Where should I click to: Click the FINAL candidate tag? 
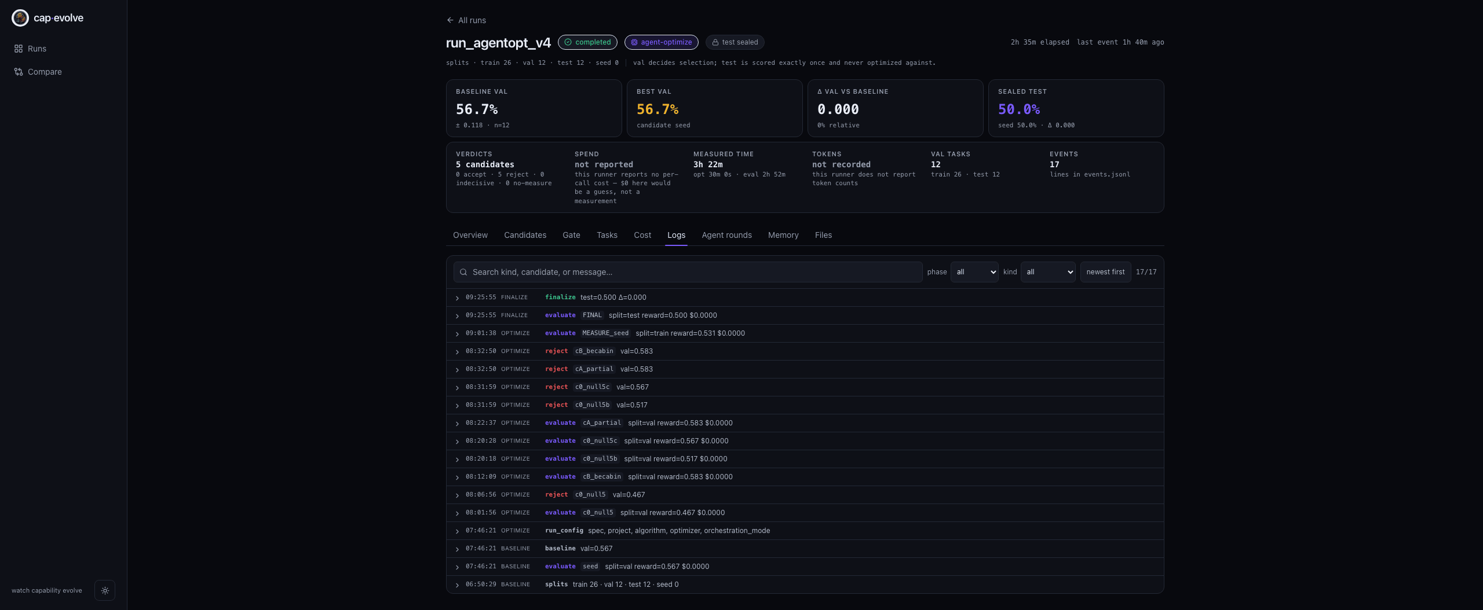pyautogui.click(x=592, y=315)
